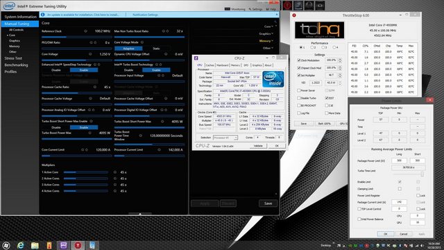Screen dimensions: 444x250
Task: Click the Core Voltage info icon in XTU
Action: (90, 54)
